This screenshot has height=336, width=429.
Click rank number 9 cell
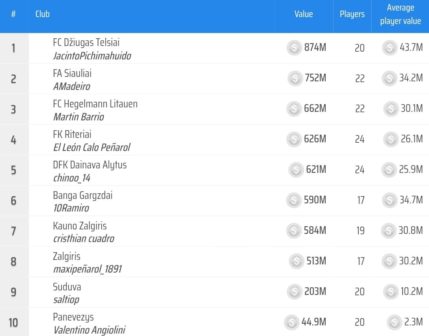click(13, 292)
